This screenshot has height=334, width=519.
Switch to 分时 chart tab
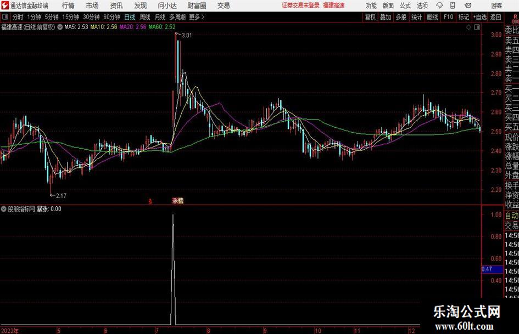(x=18, y=17)
